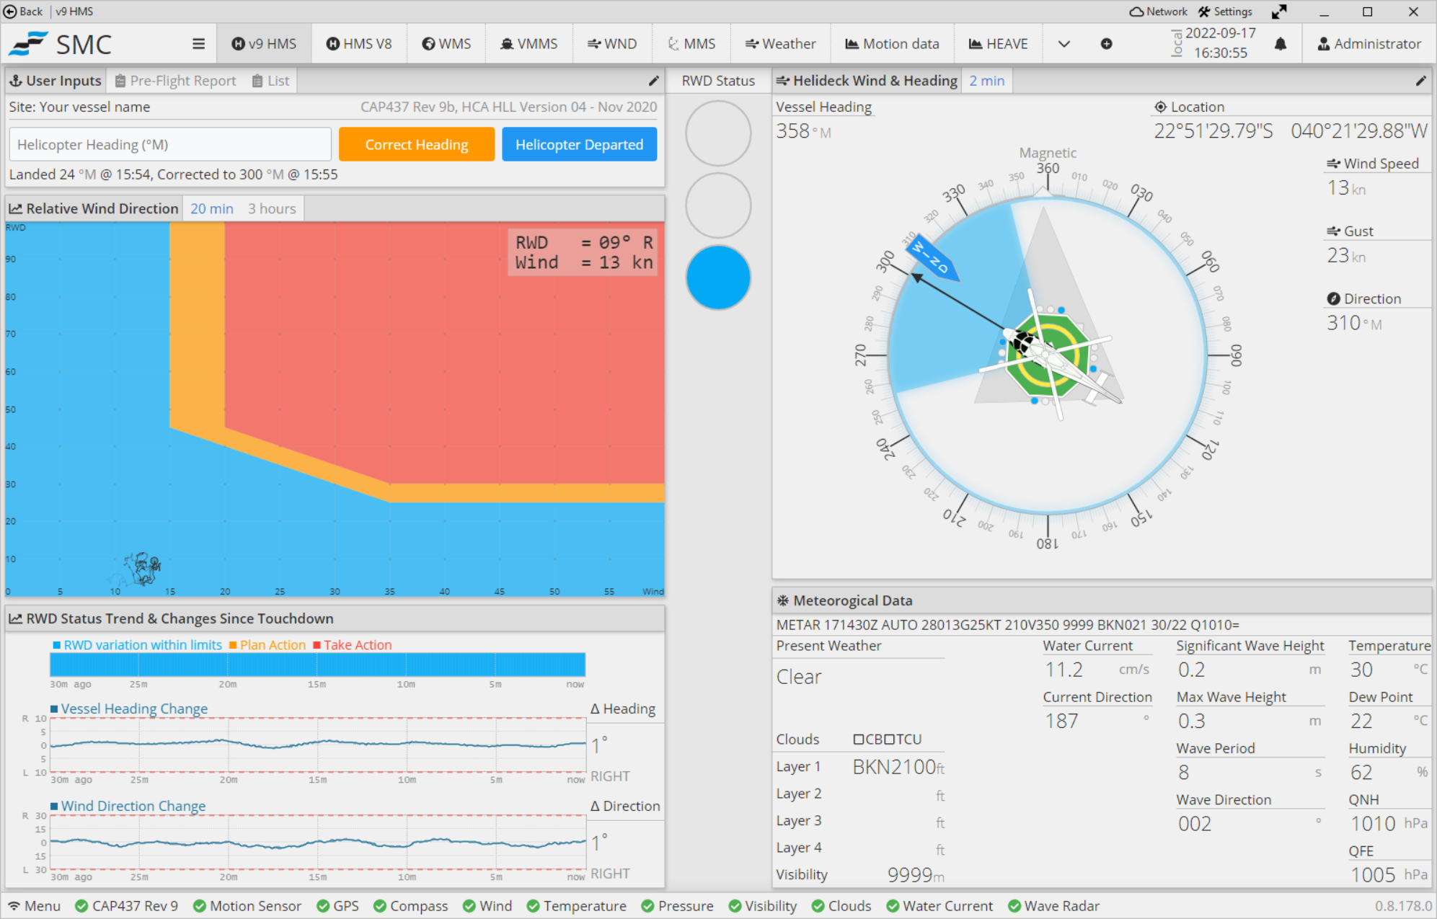Viewport: 1437px width, 919px height.
Task: Click the Helicopter Departed button
Action: tap(579, 144)
